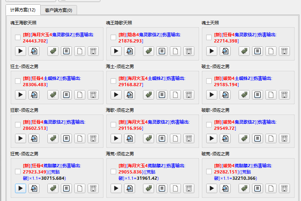
Task: Preview details of the 魂王海歌天照 plan
Action: 34,51
